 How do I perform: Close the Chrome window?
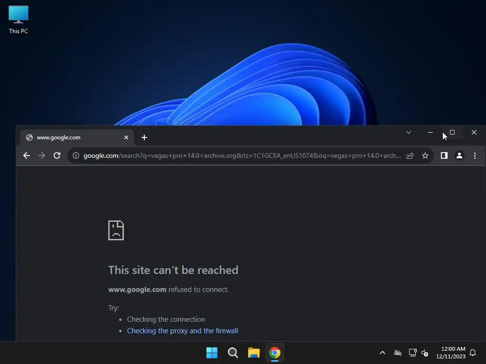click(474, 133)
